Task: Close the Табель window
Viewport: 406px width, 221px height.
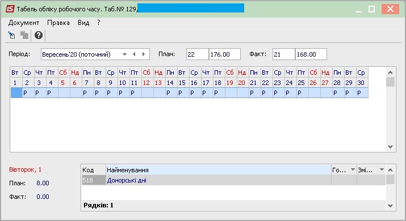Action: [390, 9]
